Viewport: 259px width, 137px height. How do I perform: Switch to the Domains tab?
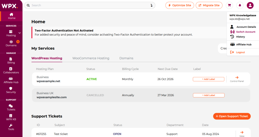pos(126,58)
